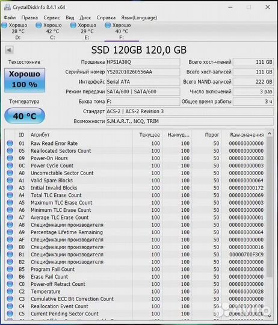The image size is (278, 325).
Task: Click status circle of Power-off Retract Count
Action: [x=10, y=284]
